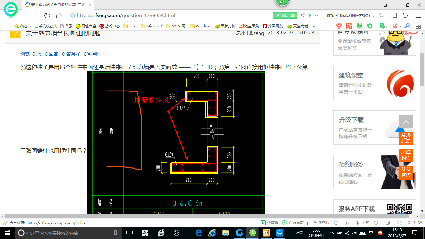Open dropdown next to undo icon

pyautogui.click(x=411, y=16)
